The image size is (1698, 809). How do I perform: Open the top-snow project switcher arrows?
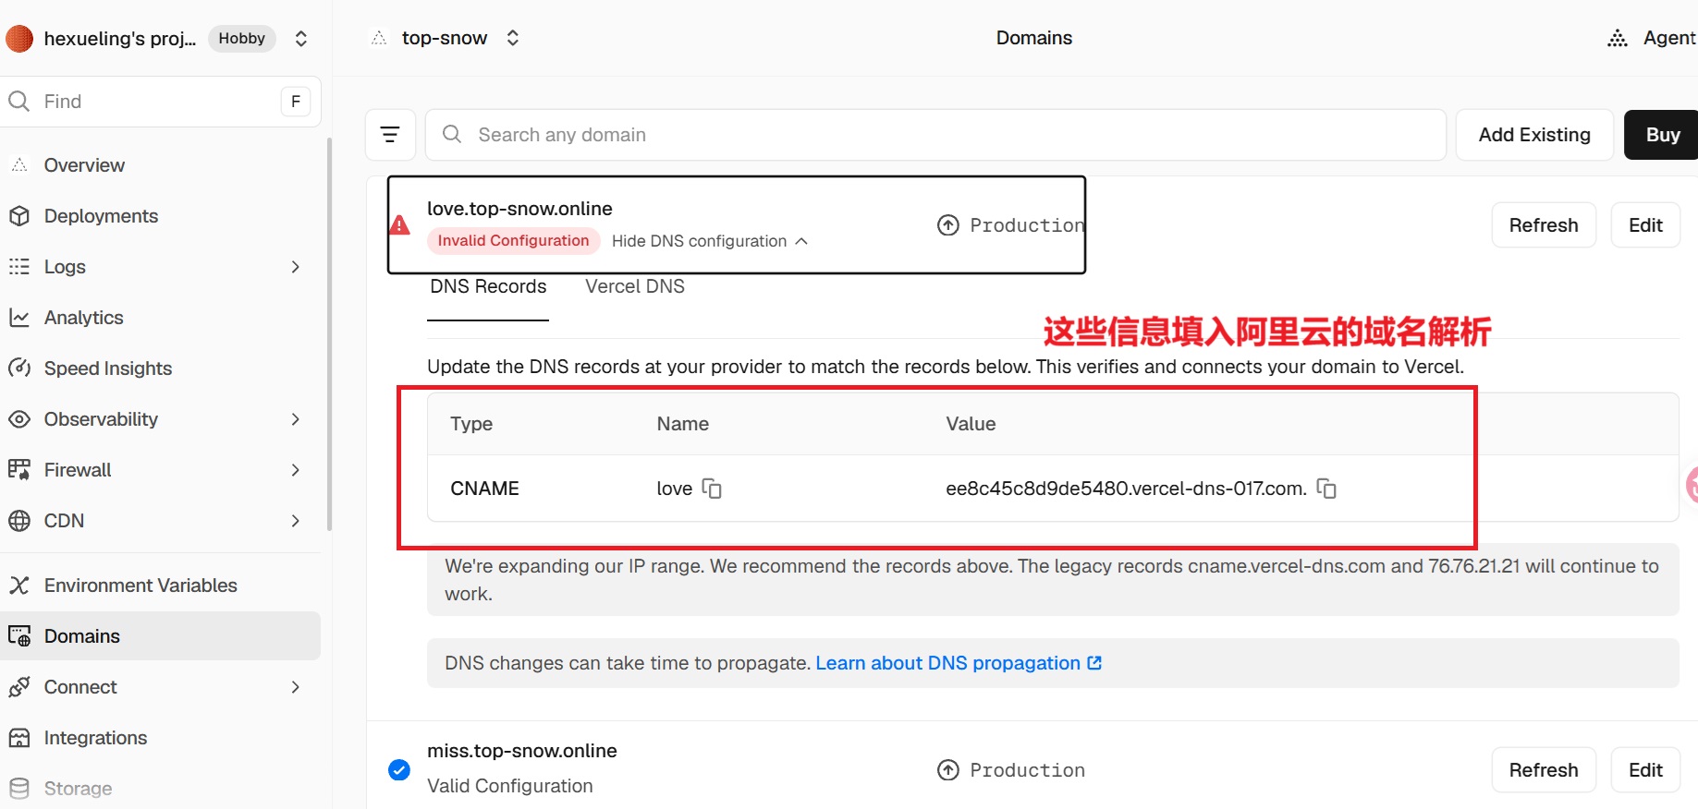coord(513,38)
